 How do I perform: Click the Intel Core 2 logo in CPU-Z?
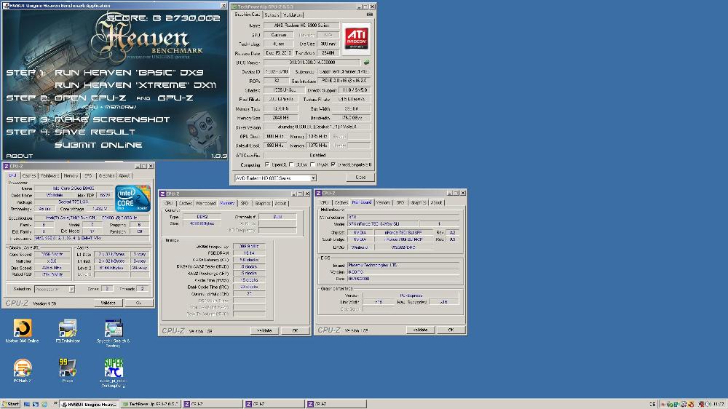pos(132,198)
